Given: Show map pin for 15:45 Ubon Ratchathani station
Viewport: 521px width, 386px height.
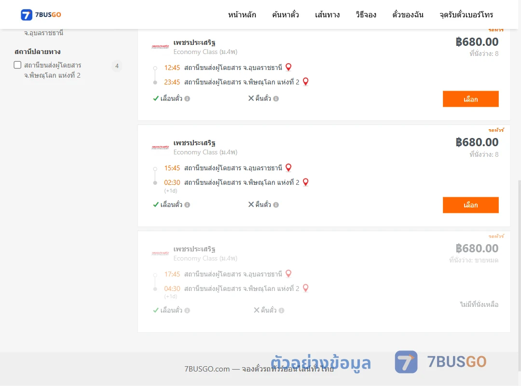Looking at the screenshot, I should pos(288,167).
